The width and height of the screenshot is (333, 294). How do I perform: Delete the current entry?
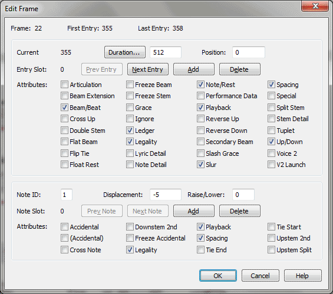pyautogui.click(x=239, y=69)
